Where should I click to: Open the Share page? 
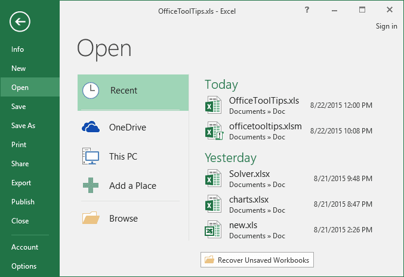pos(30,163)
